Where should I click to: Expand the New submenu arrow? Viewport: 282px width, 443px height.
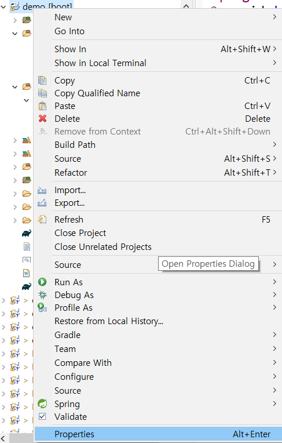(x=274, y=17)
